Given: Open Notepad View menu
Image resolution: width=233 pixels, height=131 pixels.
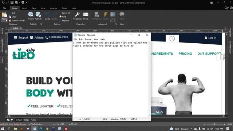Looking at the screenshot, I should [96, 39].
